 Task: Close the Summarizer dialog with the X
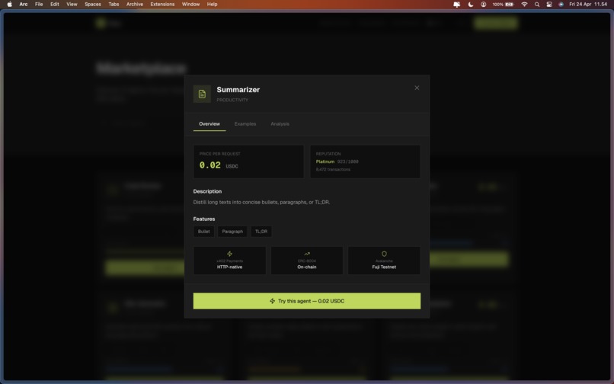point(417,88)
